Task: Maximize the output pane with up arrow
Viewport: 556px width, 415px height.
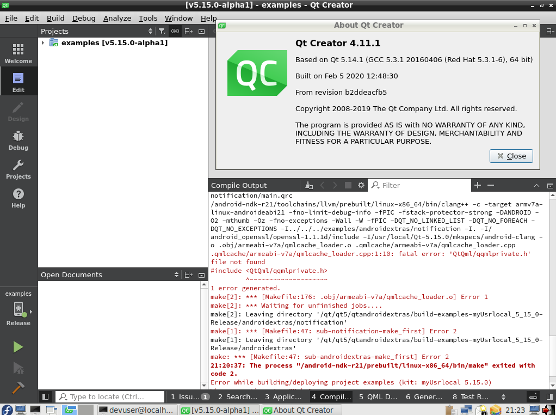Action: [536, 186]
